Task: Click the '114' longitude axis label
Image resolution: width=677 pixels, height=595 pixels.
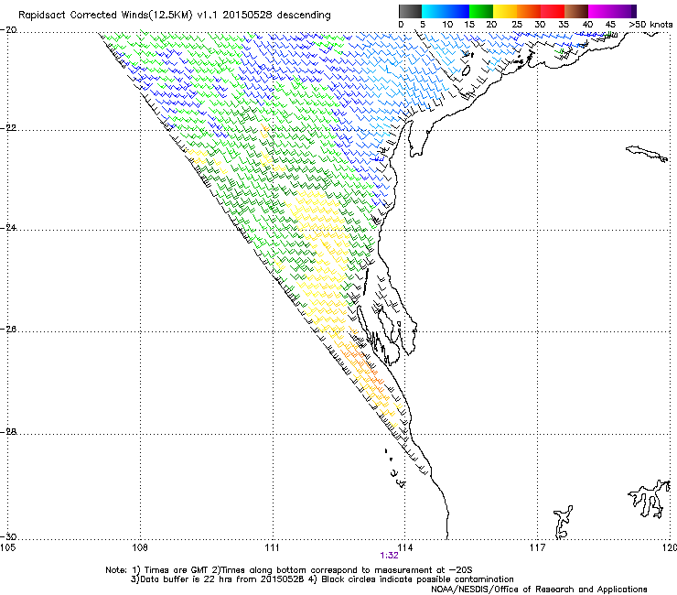Action: [x=404, y=548]
